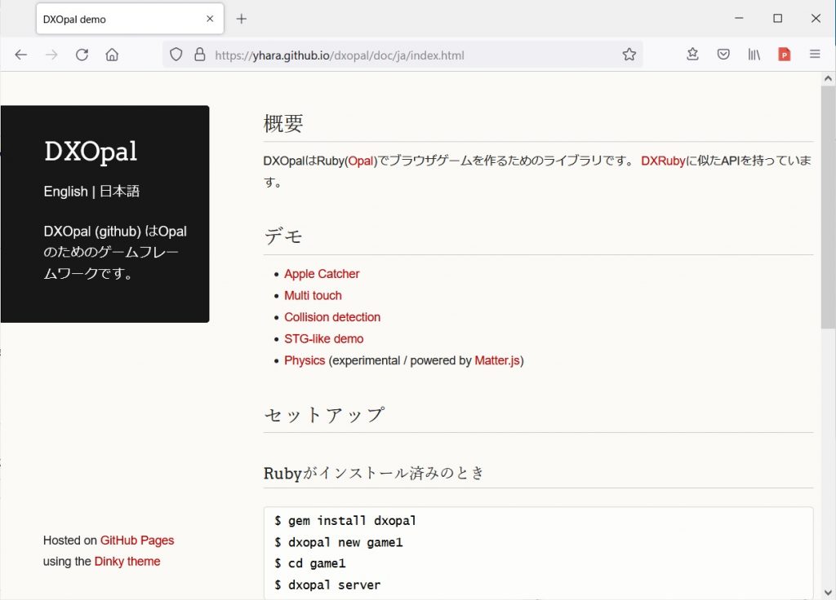Viewport: 836px width, 600px height.
Task: Select the DXOpal demo tab
Action: [x=114, y=18]
